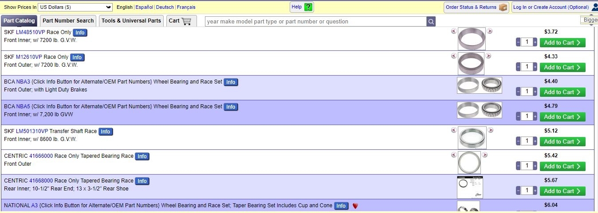Screen dimensions: 598x213
Task: Open Info for CENTRIC 41666000
Action: [x=142, y=156]
